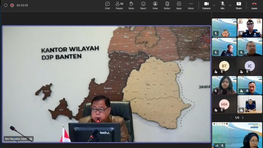Show the People list with 56 participants
This screenshot has height=148, width=263.
point(119,5)
